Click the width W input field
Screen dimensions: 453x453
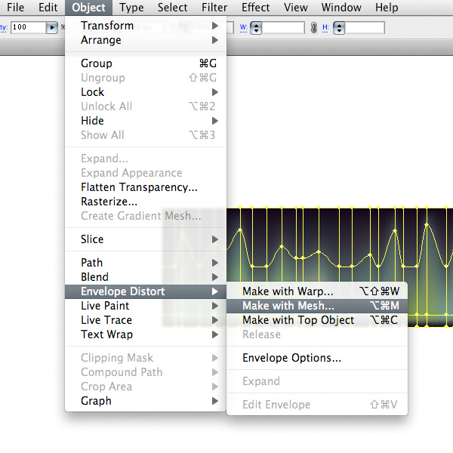[x=283, y=28]
